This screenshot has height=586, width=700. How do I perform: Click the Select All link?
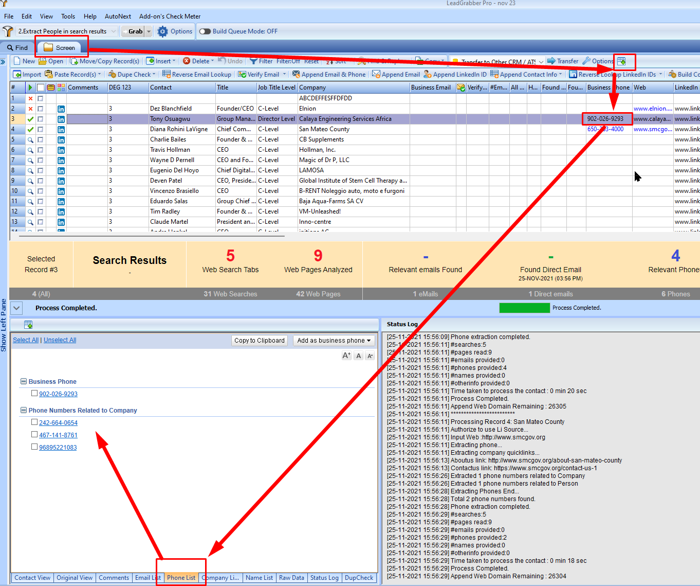pos(26,340)
